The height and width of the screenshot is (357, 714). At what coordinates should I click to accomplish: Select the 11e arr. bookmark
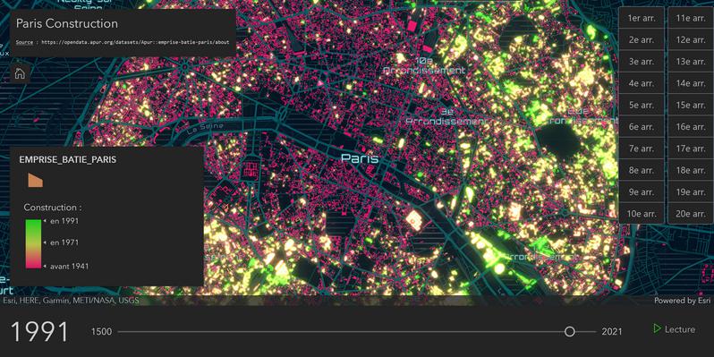pyautogui.click(x=691, y=18)
